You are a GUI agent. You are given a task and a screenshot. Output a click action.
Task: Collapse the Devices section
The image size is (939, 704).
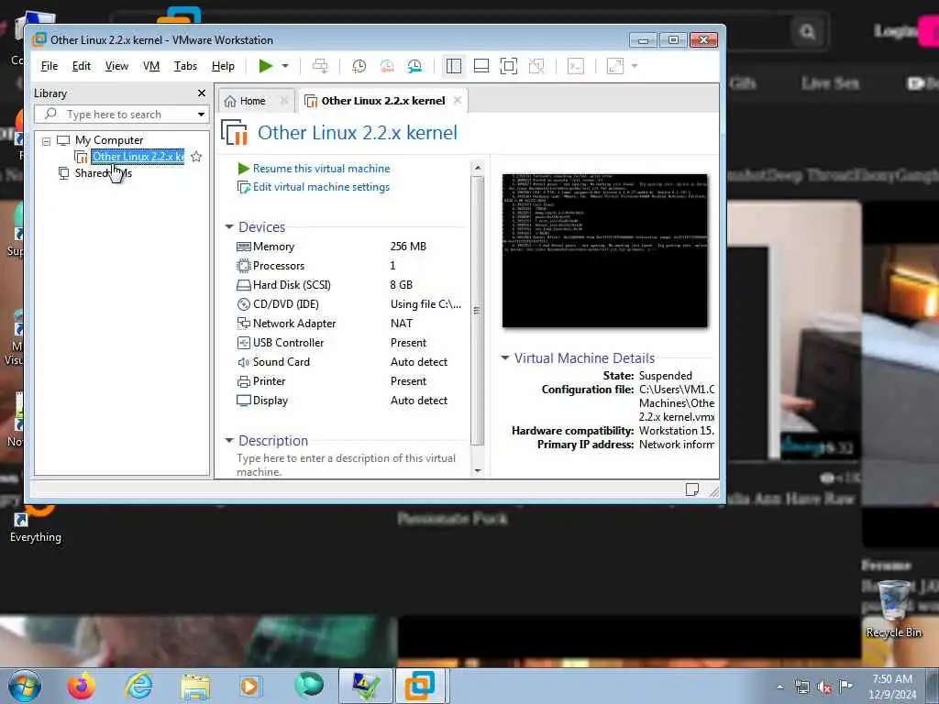pos(228,227)
